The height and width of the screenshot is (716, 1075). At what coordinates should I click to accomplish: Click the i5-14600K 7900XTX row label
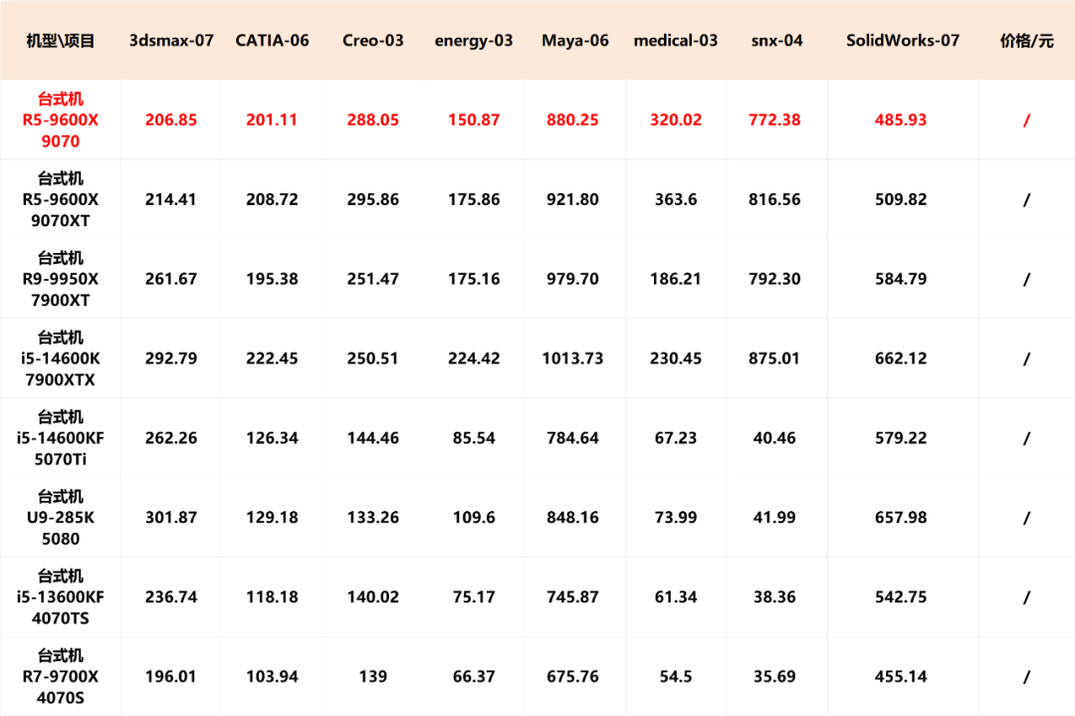tap(61, 358)
